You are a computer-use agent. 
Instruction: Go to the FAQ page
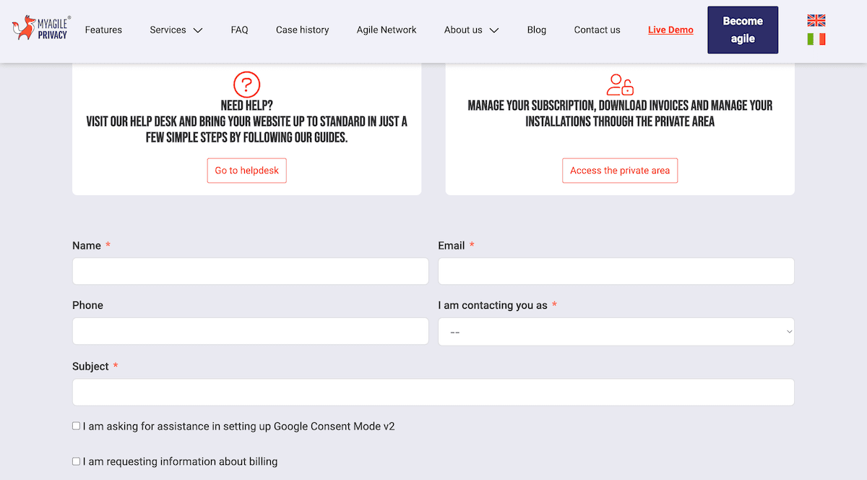point(239,30)
